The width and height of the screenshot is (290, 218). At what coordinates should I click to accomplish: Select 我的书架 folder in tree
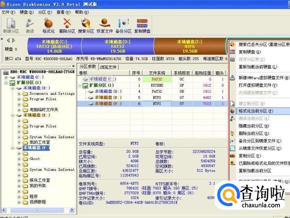(x=38, y=186)
